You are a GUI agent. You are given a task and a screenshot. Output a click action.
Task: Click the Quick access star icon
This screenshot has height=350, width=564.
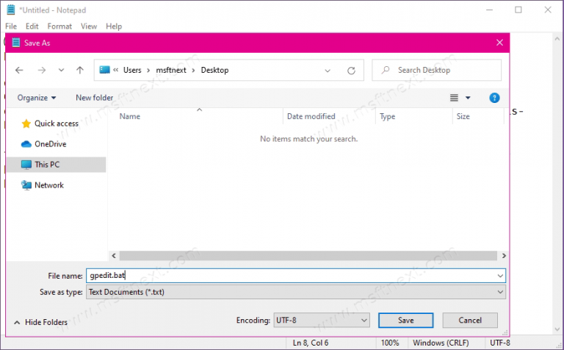click(x=26, y=124)
